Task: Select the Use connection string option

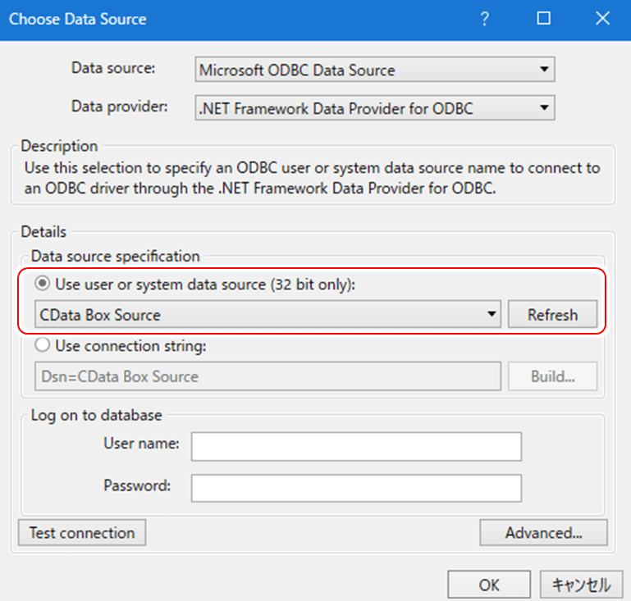Action: (x=43, y=346)
